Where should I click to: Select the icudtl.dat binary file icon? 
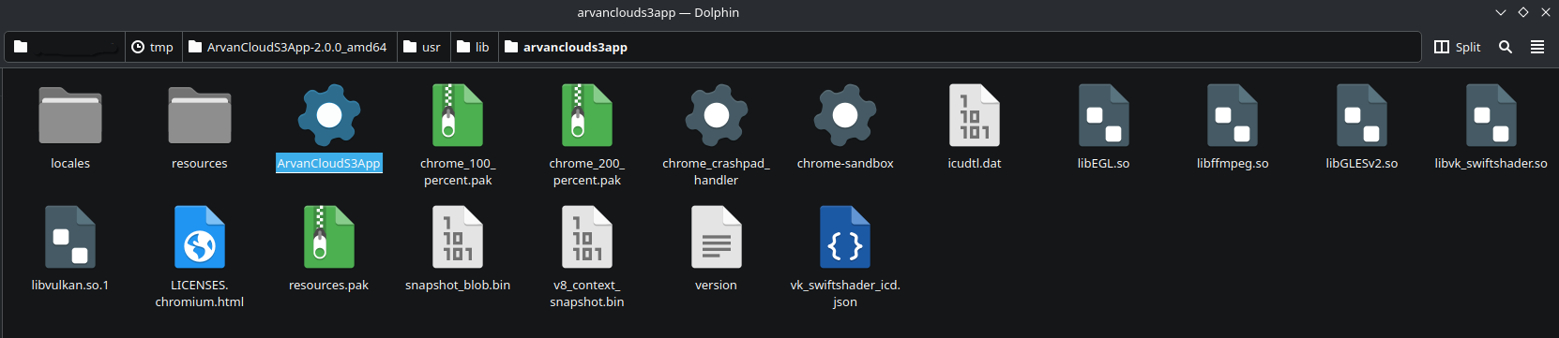[x=975, y=115]
